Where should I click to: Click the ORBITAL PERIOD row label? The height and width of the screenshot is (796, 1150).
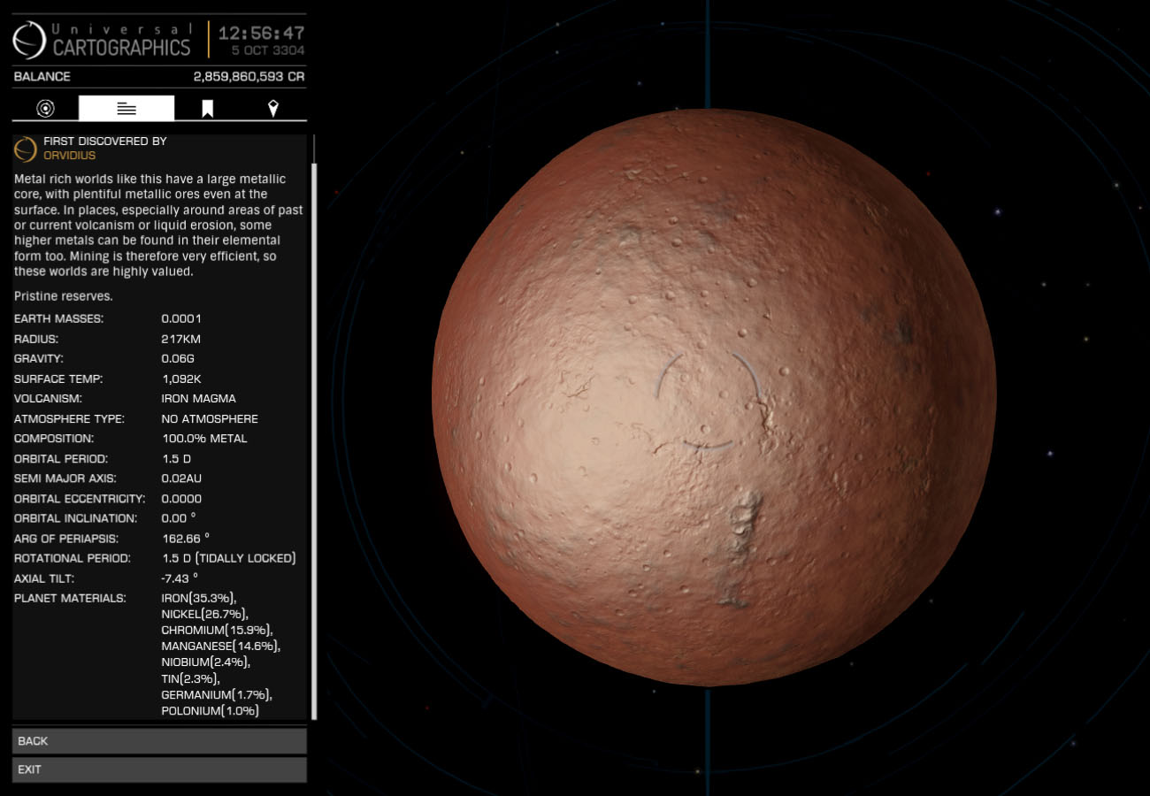pyautogui.click(x=60, y=459)
